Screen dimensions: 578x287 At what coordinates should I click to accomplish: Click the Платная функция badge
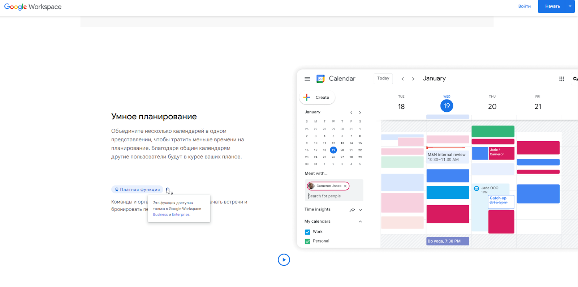(137, 189)
